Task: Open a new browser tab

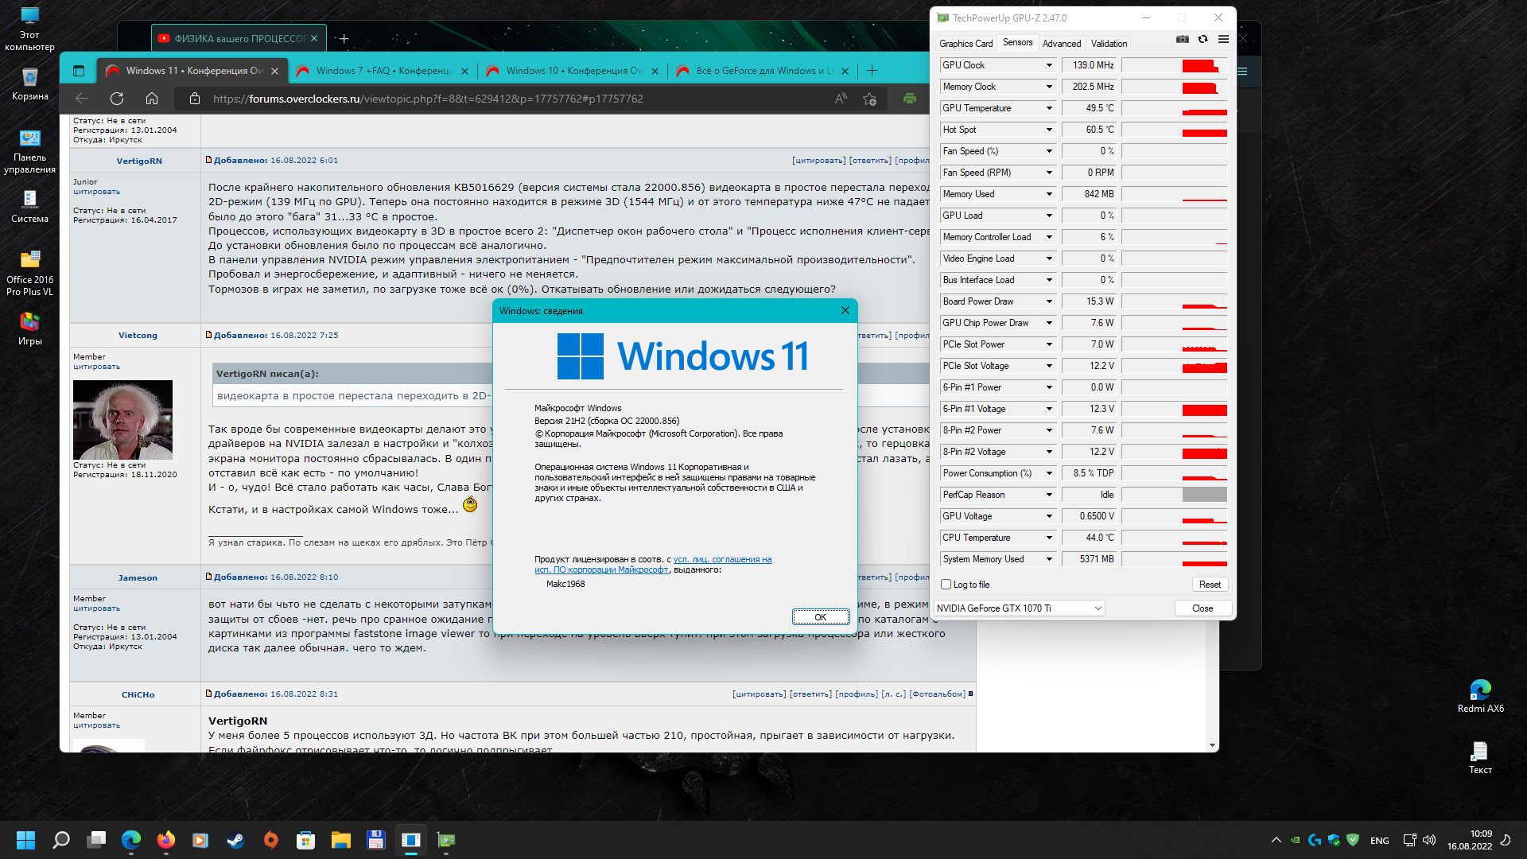Action: point(872,71)
